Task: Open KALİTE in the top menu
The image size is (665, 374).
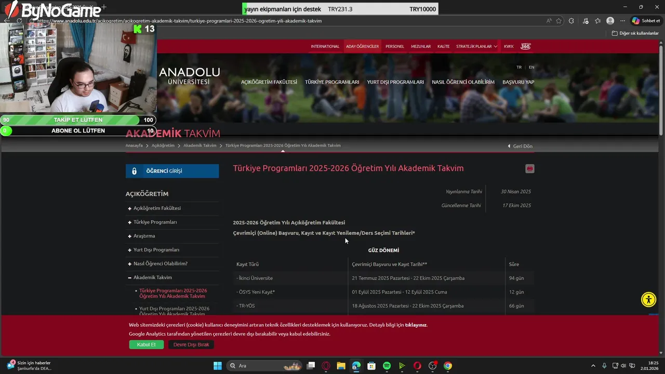Action: click(444, 46)
